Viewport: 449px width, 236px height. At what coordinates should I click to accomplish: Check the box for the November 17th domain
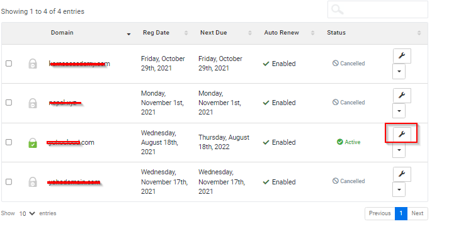[x=9, y=182]
